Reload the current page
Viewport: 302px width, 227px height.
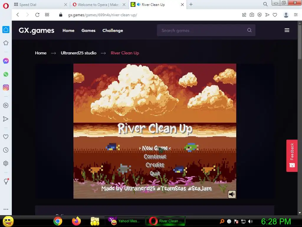(37, 15)
